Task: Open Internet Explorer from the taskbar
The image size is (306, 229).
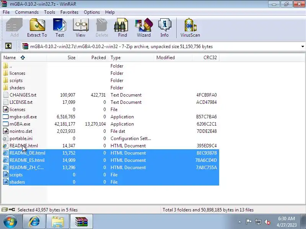Action: tap(34, 222)
